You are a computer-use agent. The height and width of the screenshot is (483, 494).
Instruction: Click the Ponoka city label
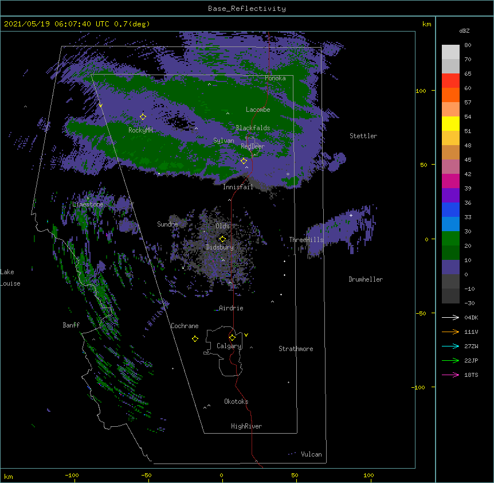click(275, 78)
